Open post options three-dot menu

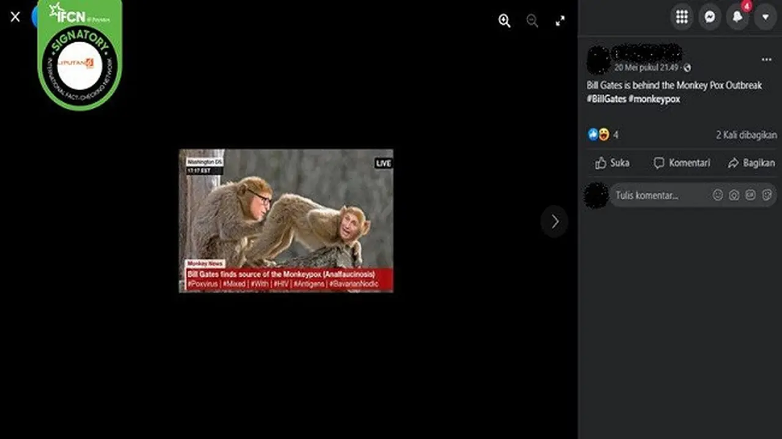766,60
